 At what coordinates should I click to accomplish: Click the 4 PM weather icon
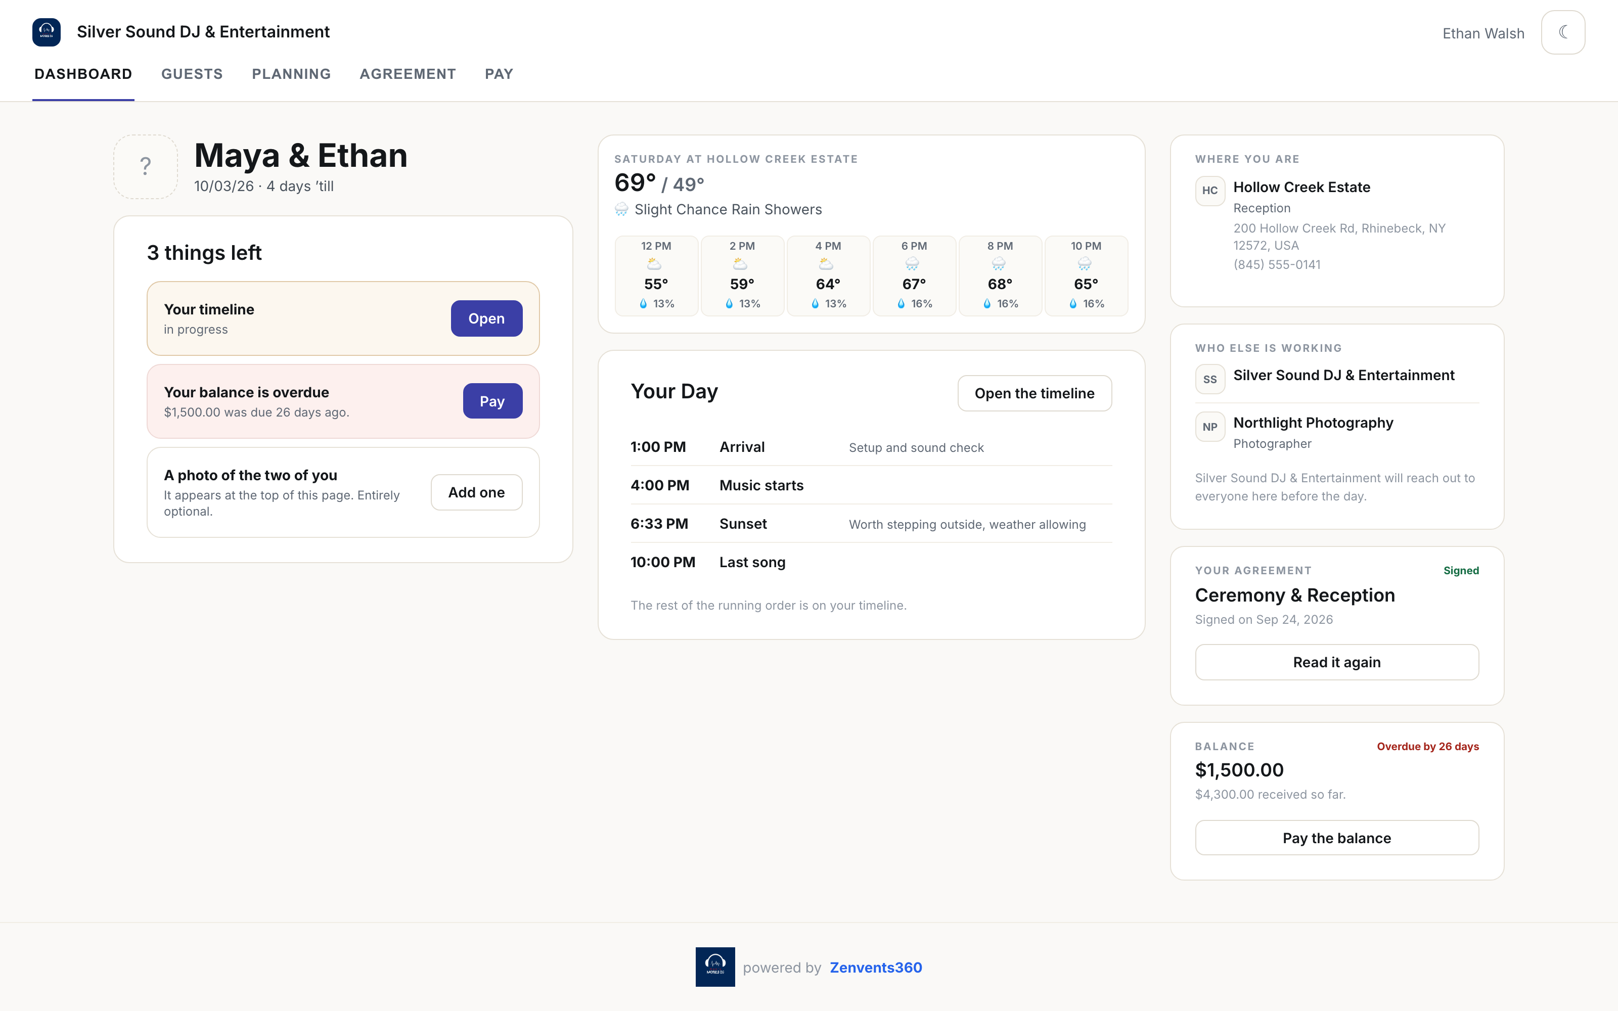point(826,264)
